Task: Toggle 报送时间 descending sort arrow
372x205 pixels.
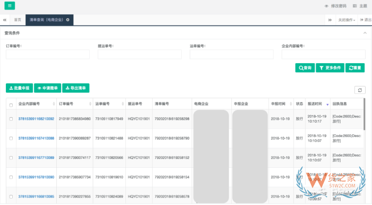Action: 327,105
